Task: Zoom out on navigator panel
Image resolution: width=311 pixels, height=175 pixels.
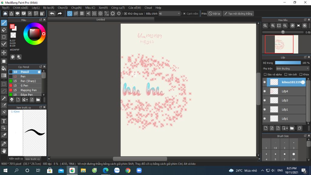Action: (x=285, y=26)
